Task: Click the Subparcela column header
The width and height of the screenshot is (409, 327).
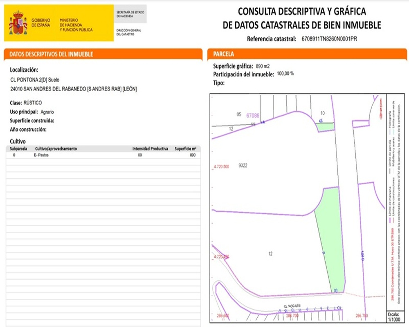Action: [x=18, y=149]
